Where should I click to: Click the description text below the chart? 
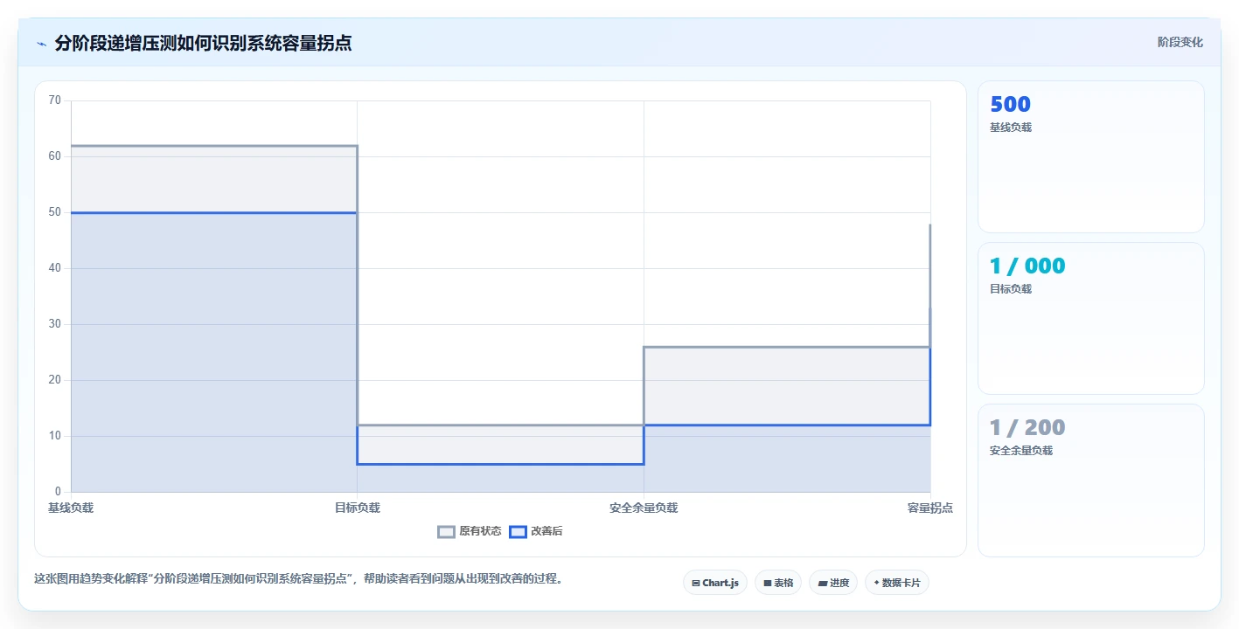pos(299,578)
